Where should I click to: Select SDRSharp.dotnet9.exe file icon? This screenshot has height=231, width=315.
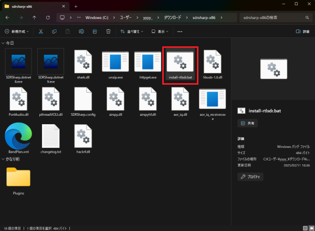point(50,62)
